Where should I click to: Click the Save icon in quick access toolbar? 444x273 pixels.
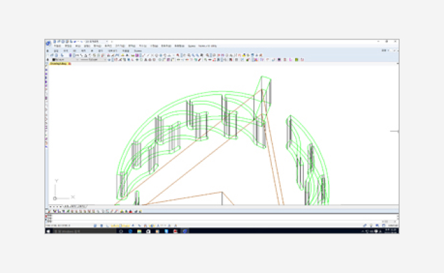click(x=61, y=41)
